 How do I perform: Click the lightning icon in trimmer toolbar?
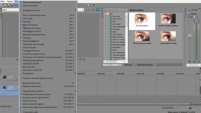click(x=89, y=10)
